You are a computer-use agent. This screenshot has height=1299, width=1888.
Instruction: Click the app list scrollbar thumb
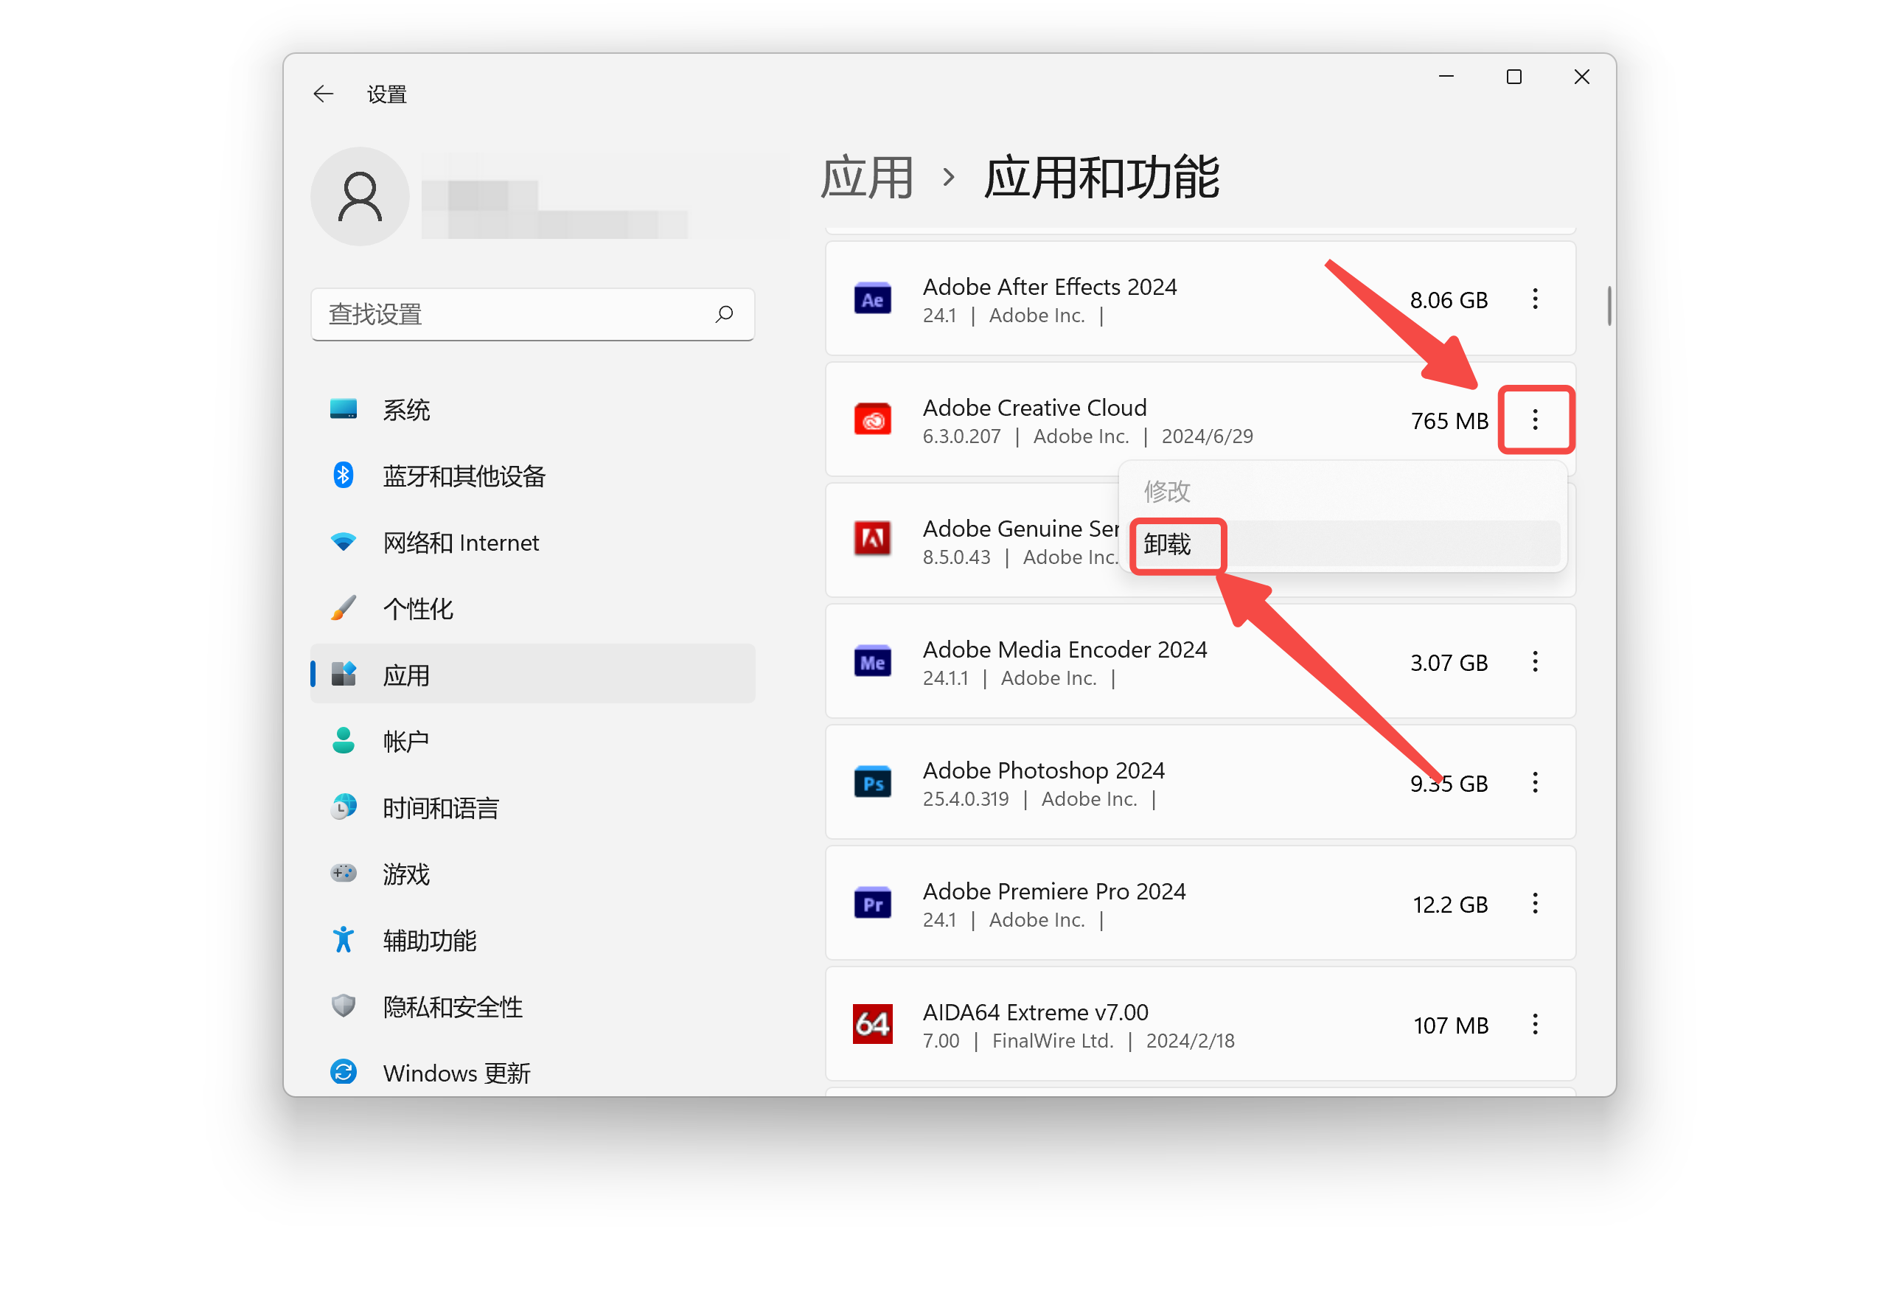pos(1609,306)
